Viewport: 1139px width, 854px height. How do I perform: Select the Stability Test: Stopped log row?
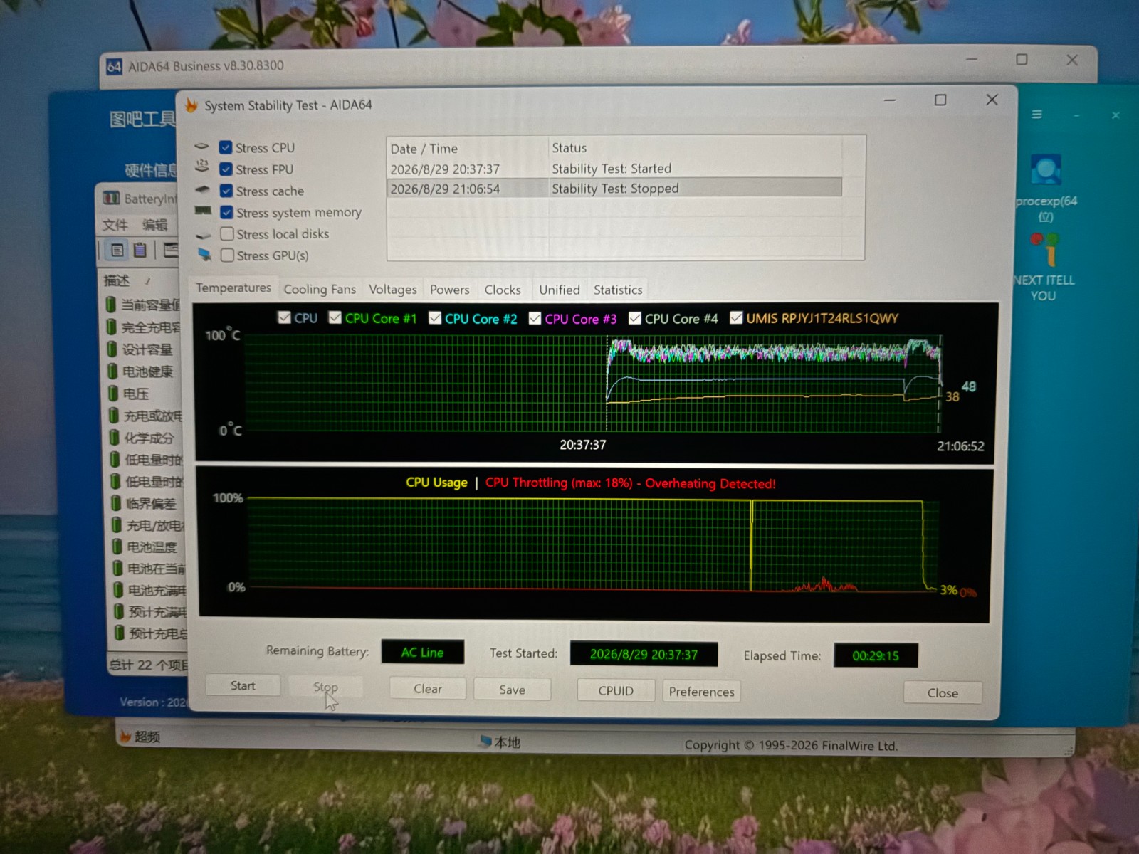614,189
